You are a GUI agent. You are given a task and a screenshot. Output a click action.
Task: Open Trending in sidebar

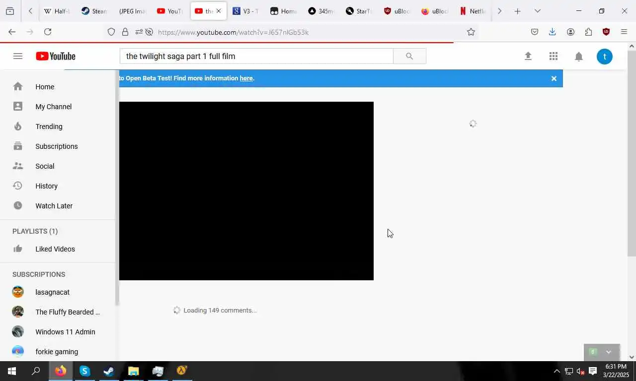point(58,127)
